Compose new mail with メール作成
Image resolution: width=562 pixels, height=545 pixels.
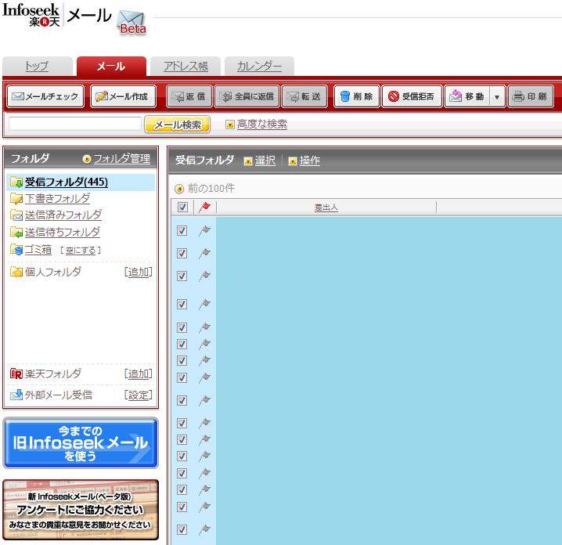click(123, 96)
